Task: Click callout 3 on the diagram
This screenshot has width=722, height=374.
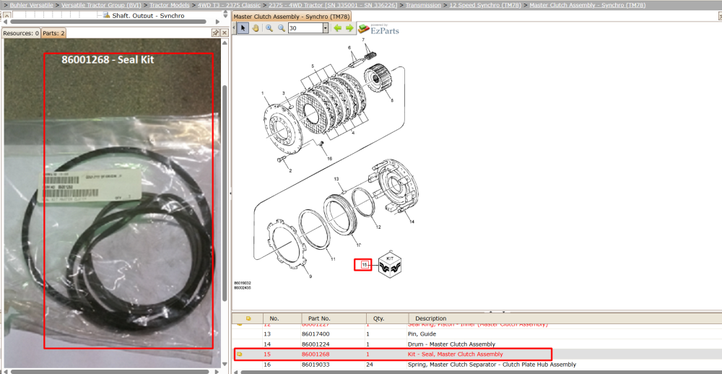Action: (x=284, y=94)
